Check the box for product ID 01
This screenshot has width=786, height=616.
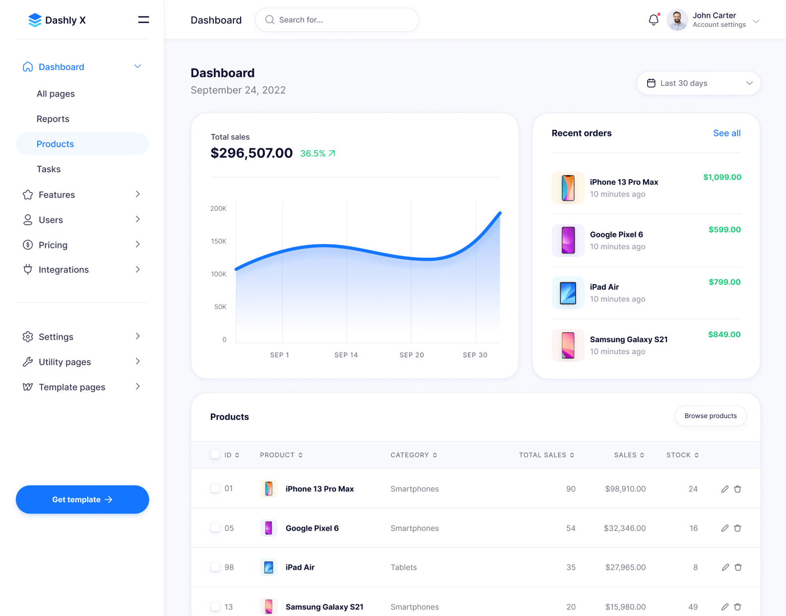215,489
